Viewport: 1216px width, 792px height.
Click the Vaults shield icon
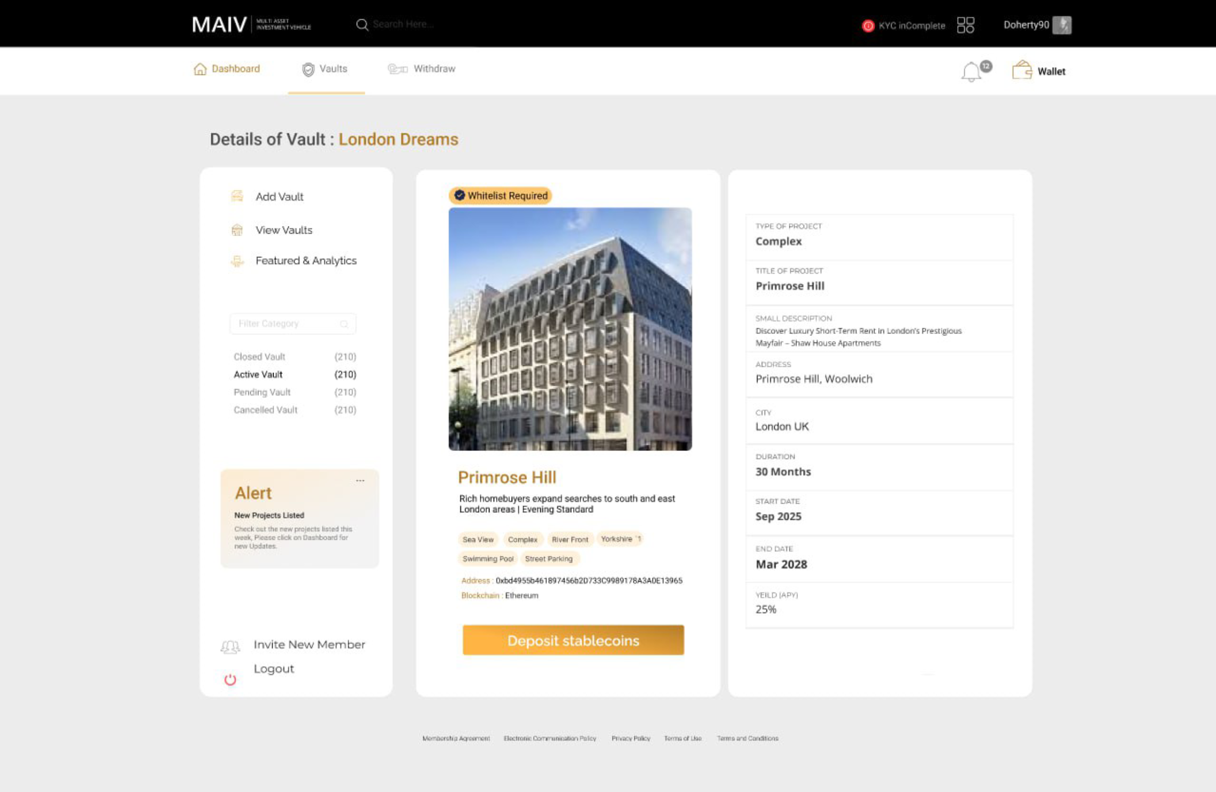coord(308,69)
